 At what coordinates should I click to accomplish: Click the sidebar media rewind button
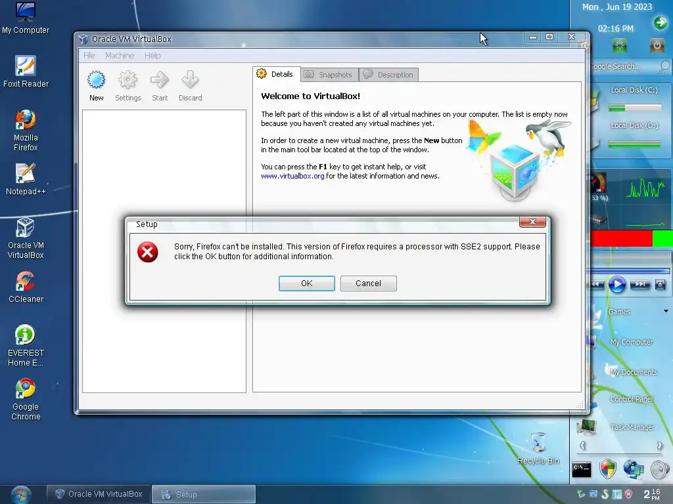595,285
